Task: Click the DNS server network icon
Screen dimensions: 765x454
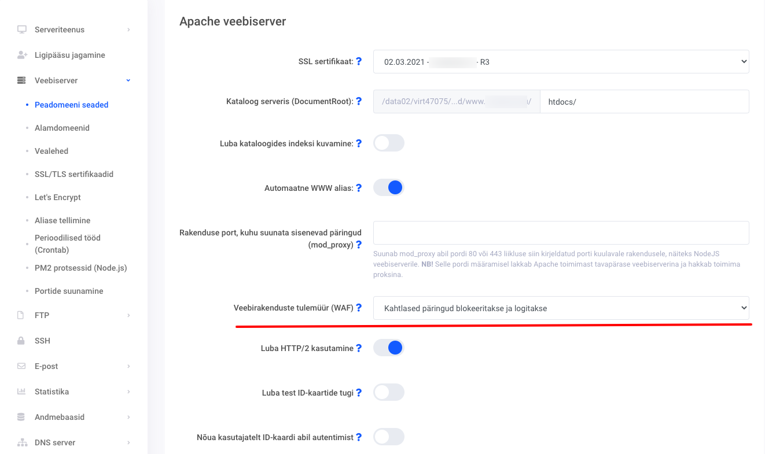Action: pyautogui.click(x=22, y=442)
